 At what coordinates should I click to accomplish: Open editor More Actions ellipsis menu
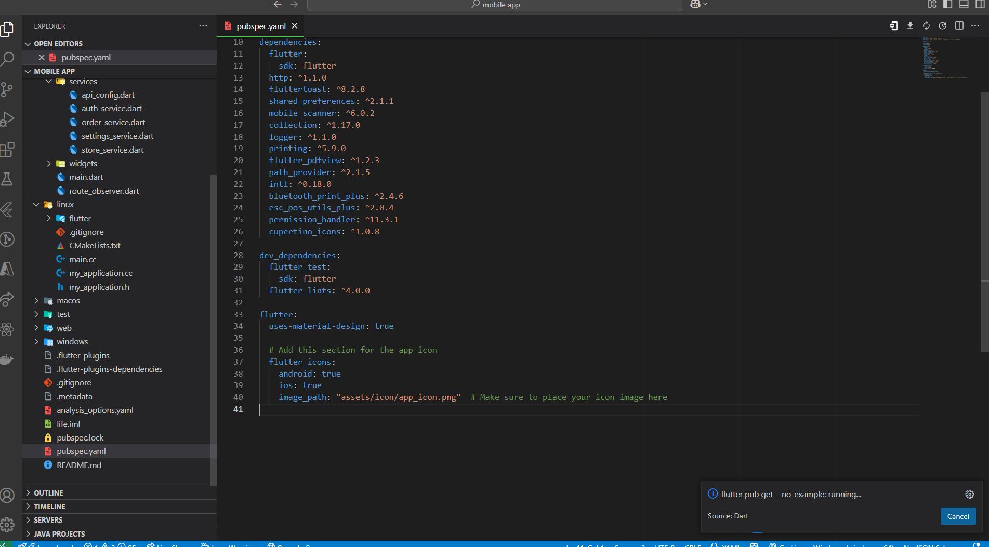coord(975,26)
